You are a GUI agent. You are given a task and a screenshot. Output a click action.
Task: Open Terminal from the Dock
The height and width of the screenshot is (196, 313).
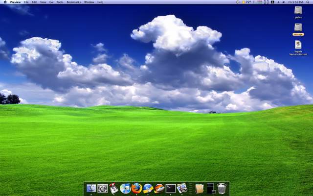click(171, 188)
